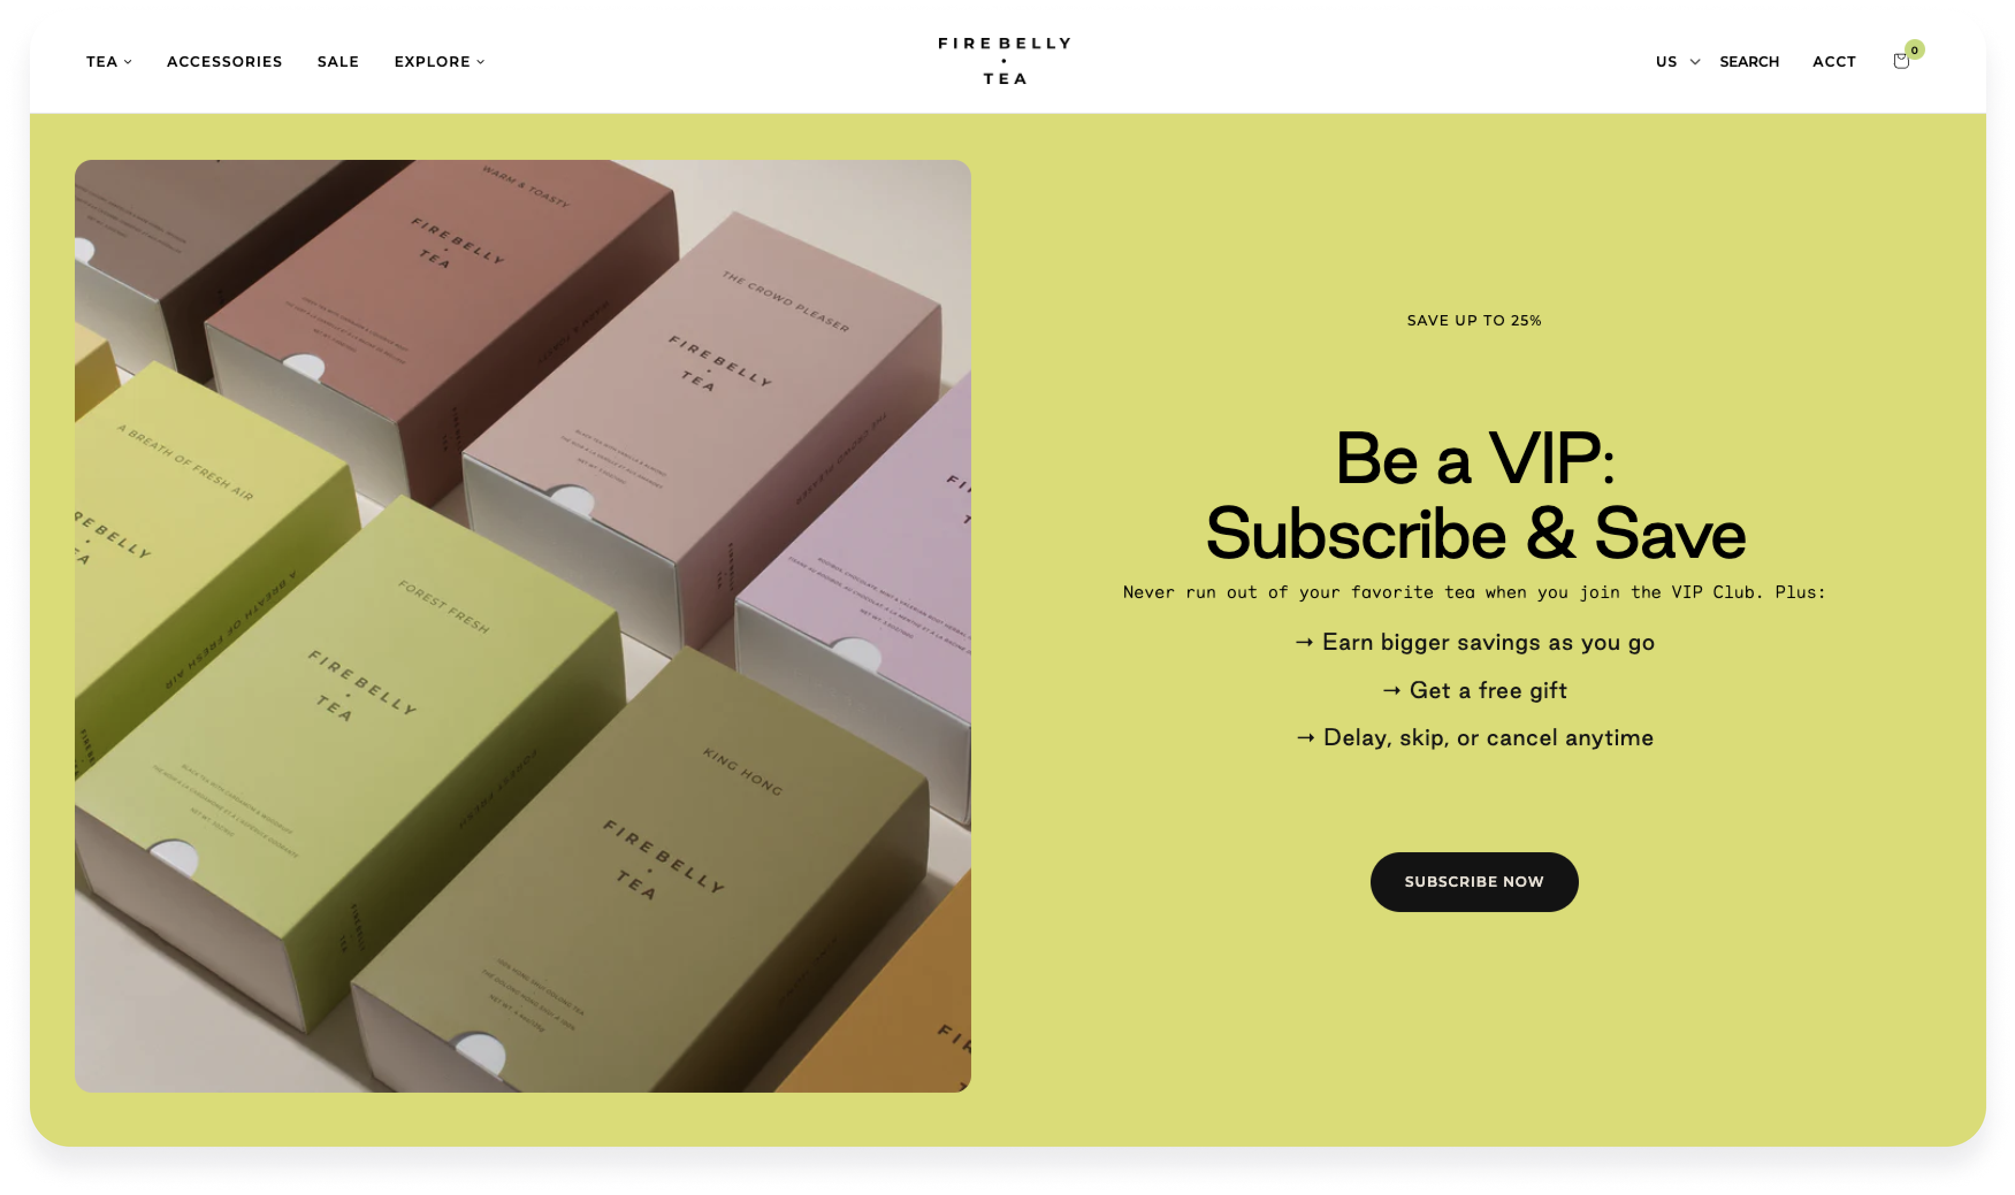Viewport: 2015px width, 1195px height.
Task: Open the US region dropdown arrow
Action: (x=1695, y=62)
